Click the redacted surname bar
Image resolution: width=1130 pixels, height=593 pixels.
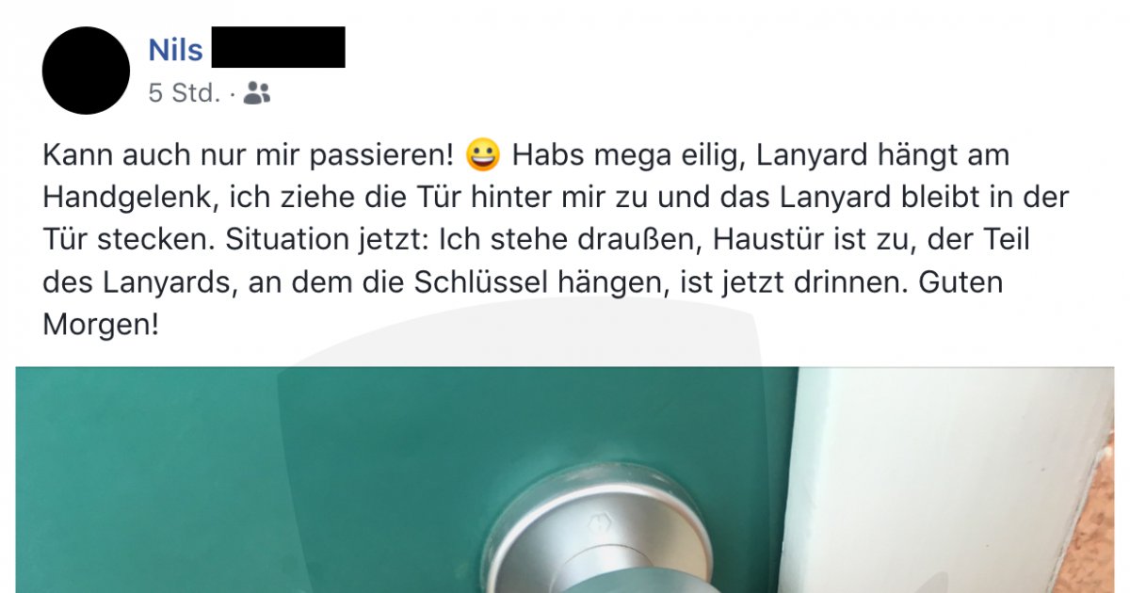click(x=278, y=47)
